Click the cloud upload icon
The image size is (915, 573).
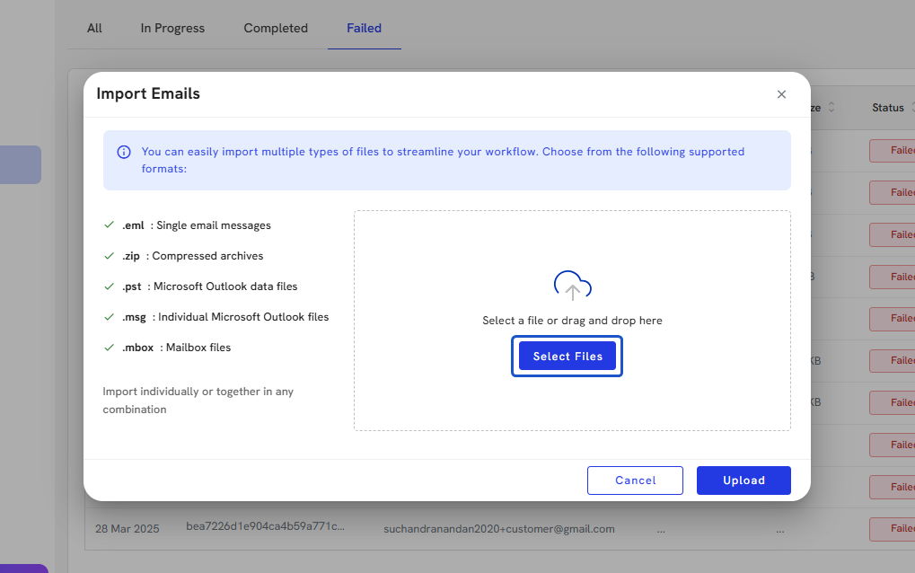(x=572, y=286)
